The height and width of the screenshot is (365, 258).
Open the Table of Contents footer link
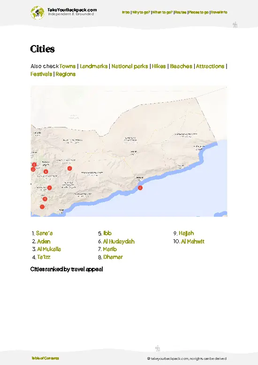click(46, 358)
